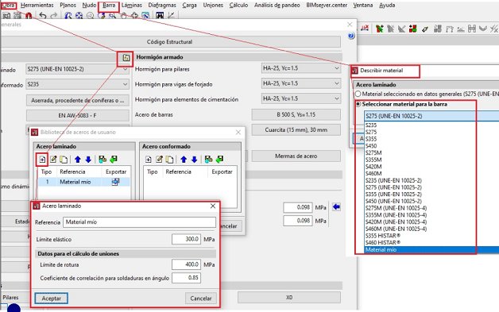Edit Acero conformado entry icon

pos(159,160)
